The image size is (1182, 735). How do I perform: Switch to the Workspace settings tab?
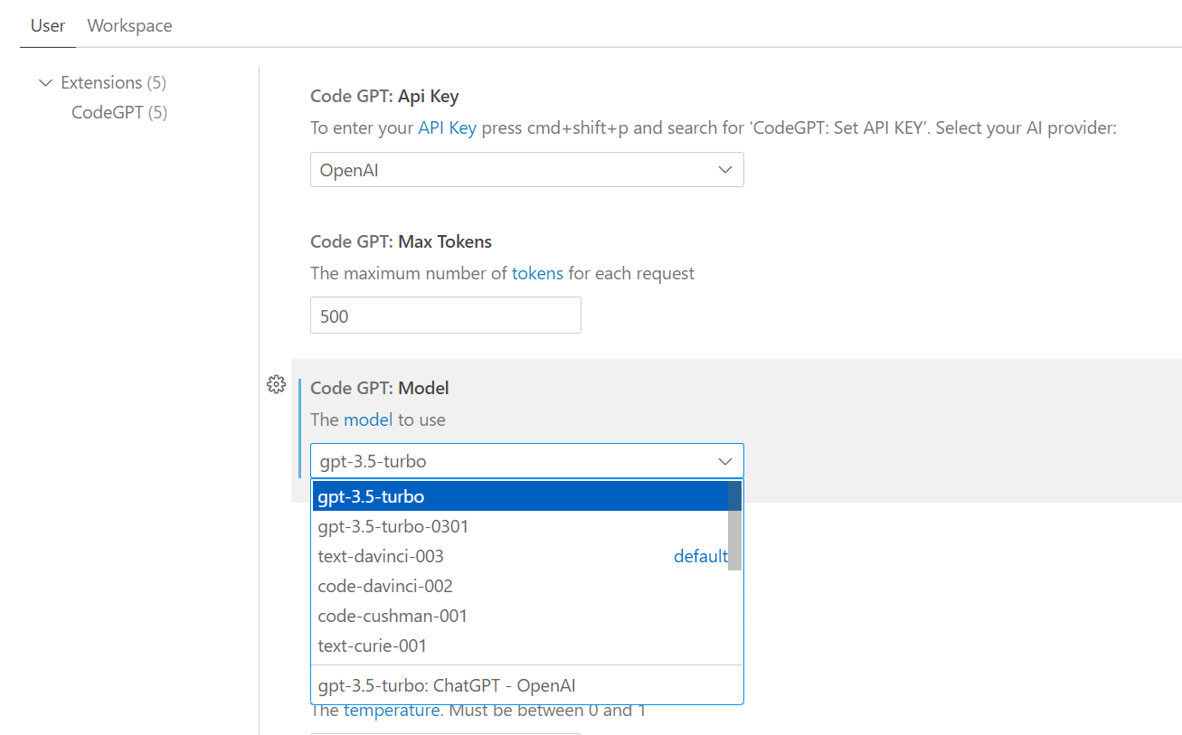tap(129, 26)
